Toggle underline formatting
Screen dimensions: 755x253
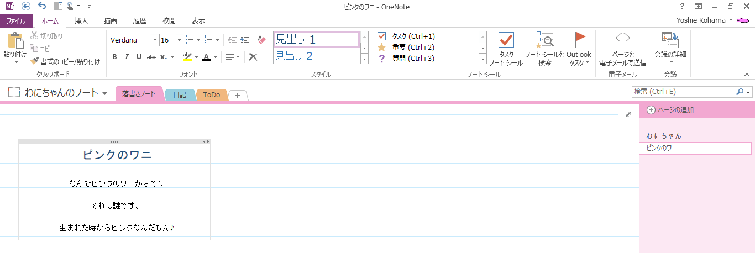tap(139, 57)
